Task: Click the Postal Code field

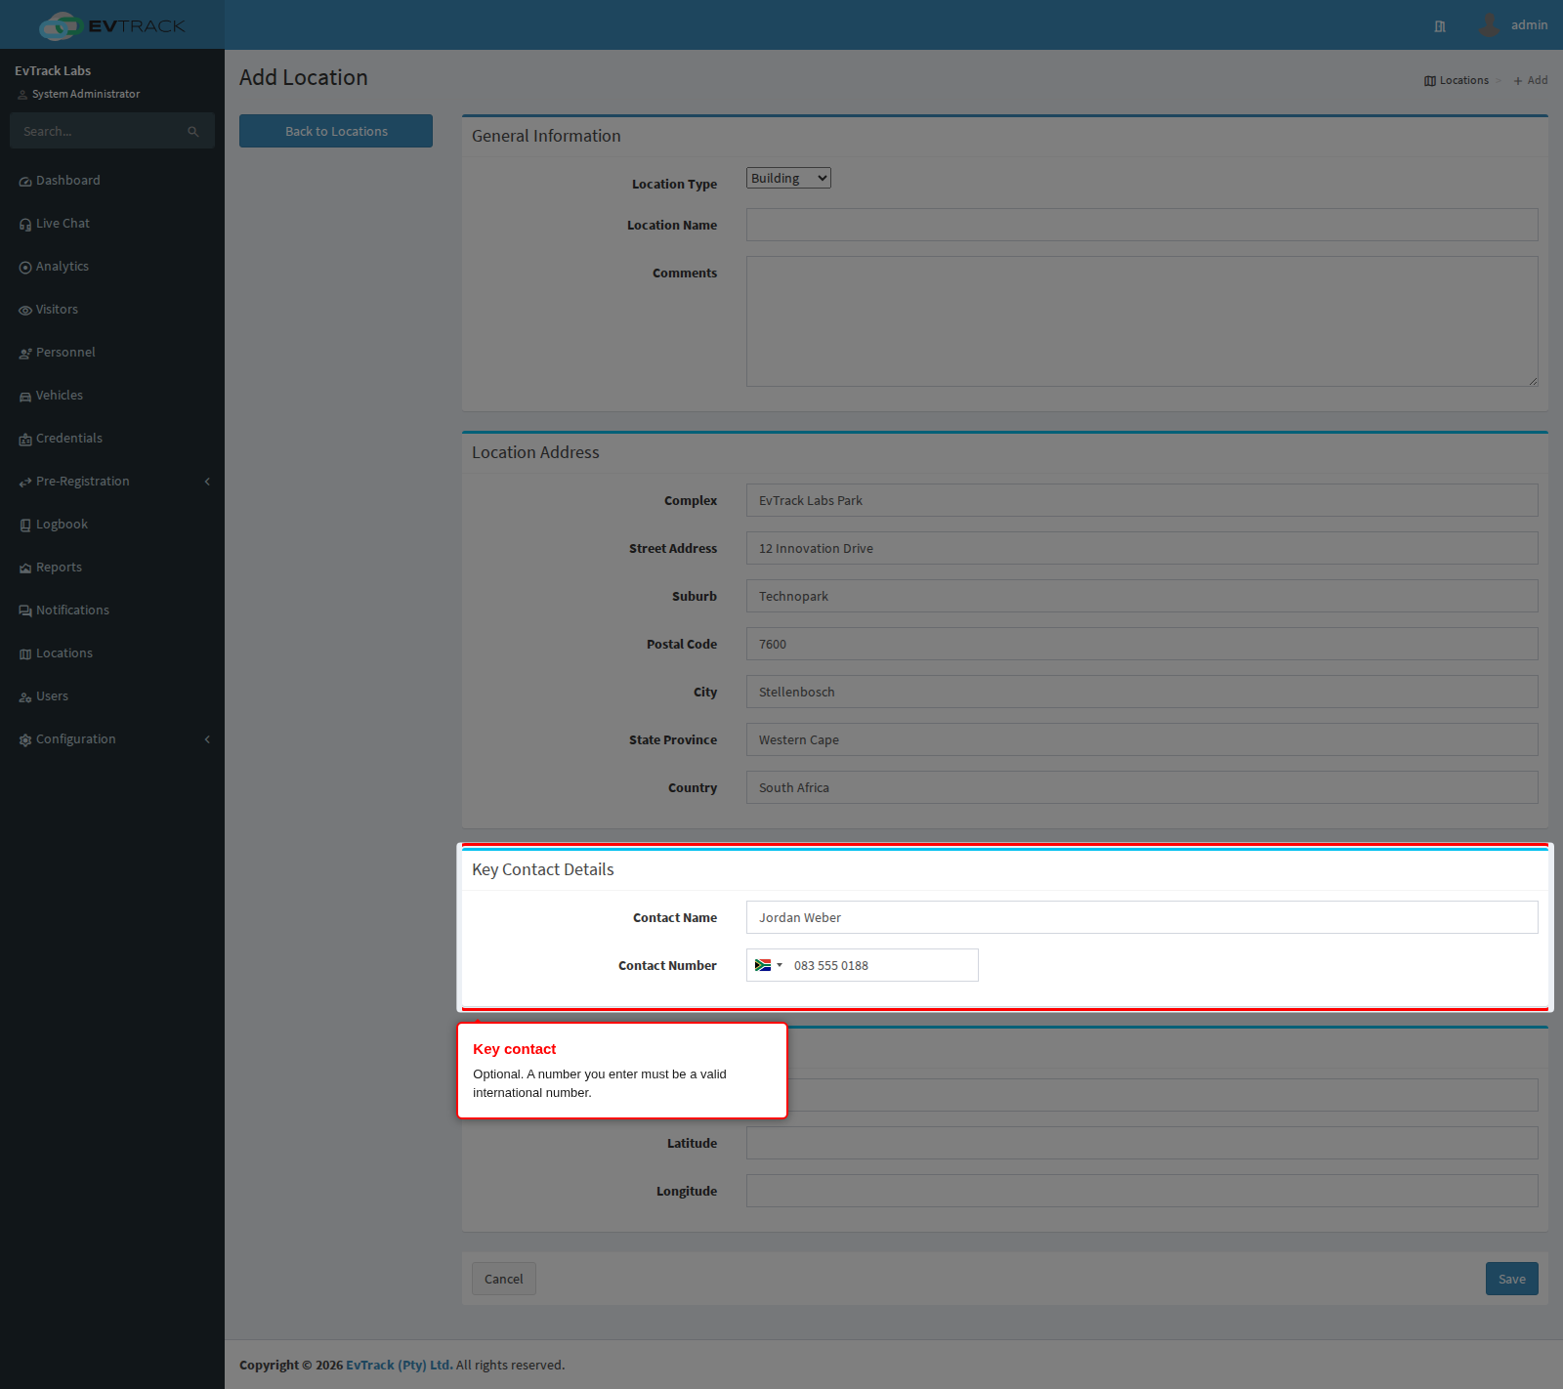Action: click(x=1142, y=644)
